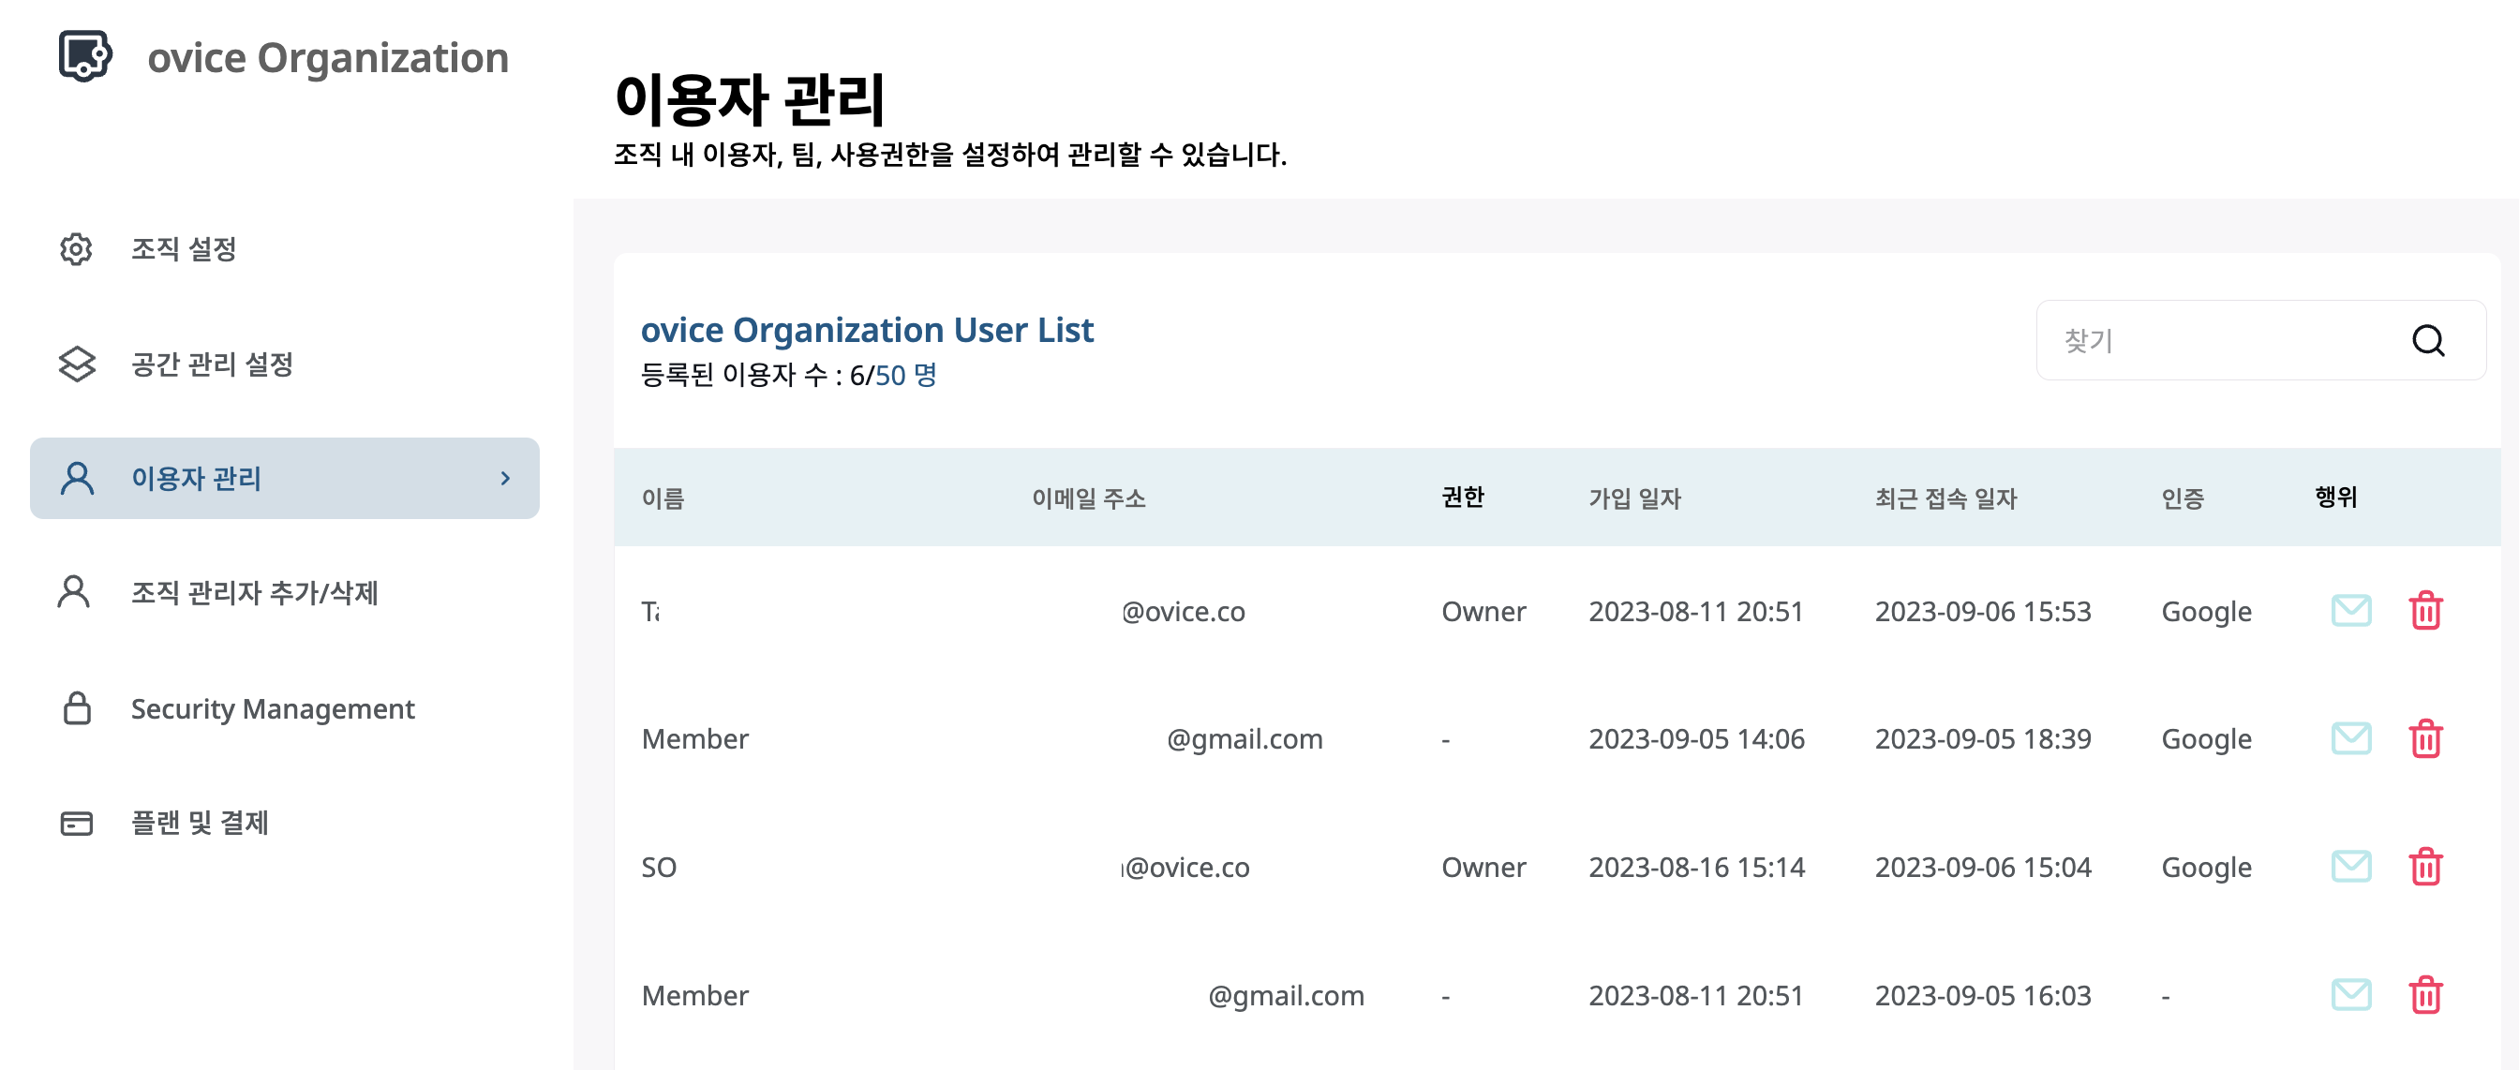Click the 인증 column header
The height and width of the screenshot is (1070, 2519).
(2182, 498)
